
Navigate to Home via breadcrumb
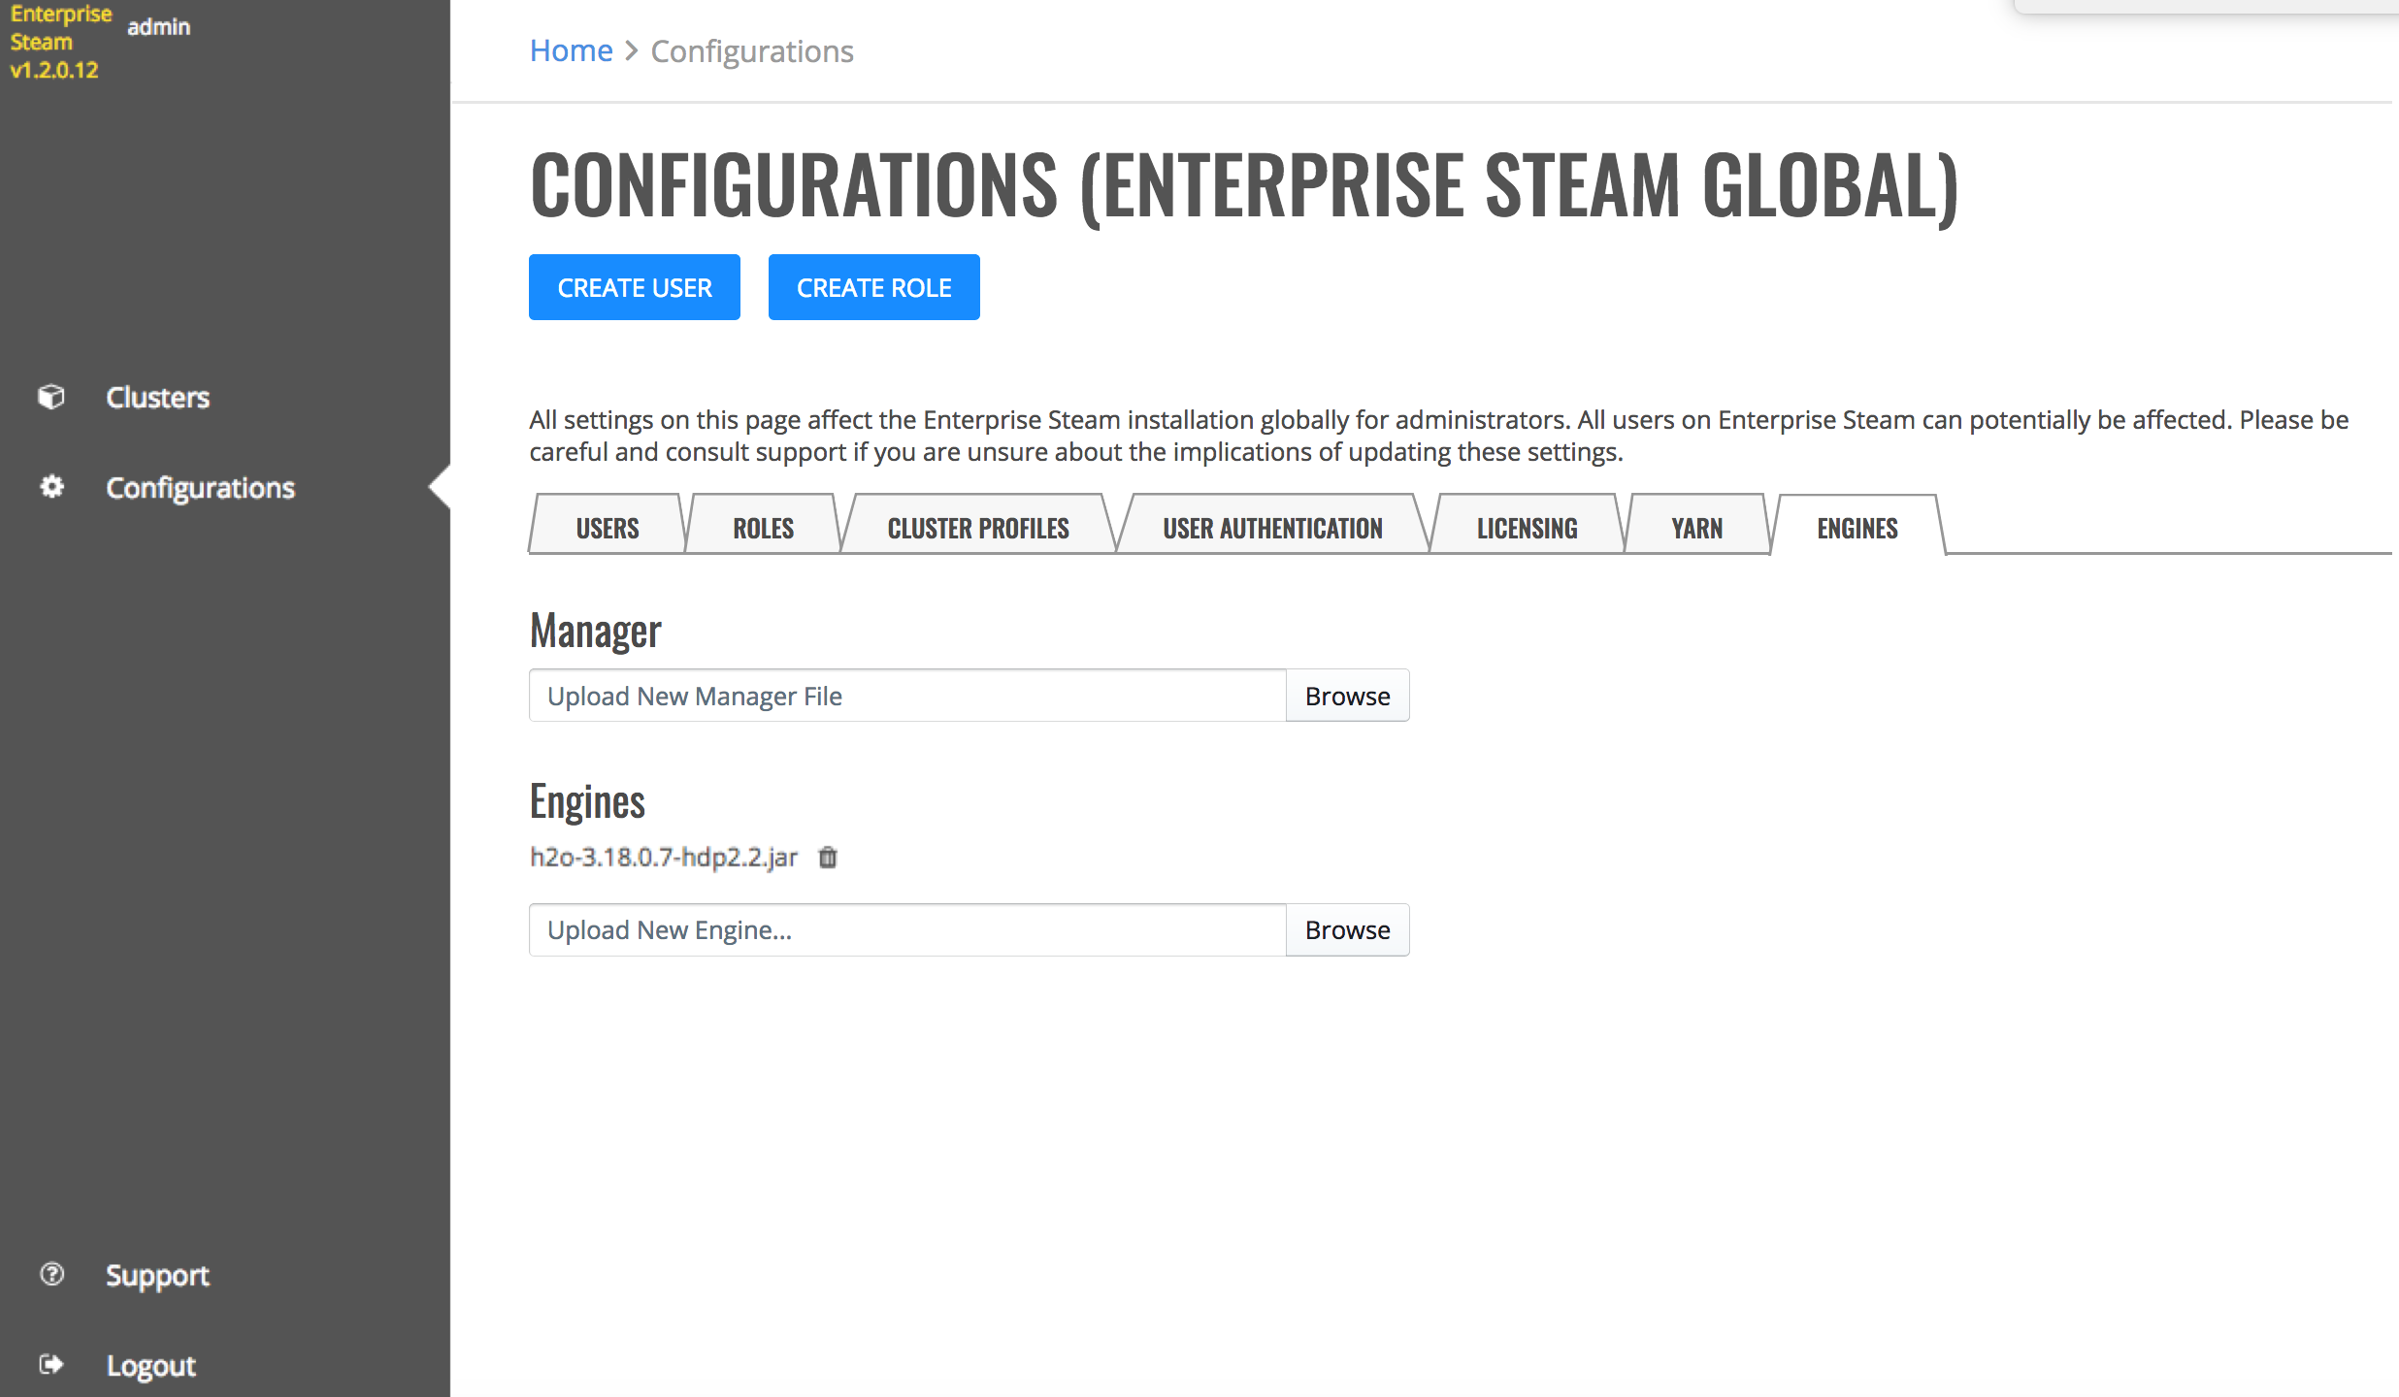click(571, 50)
